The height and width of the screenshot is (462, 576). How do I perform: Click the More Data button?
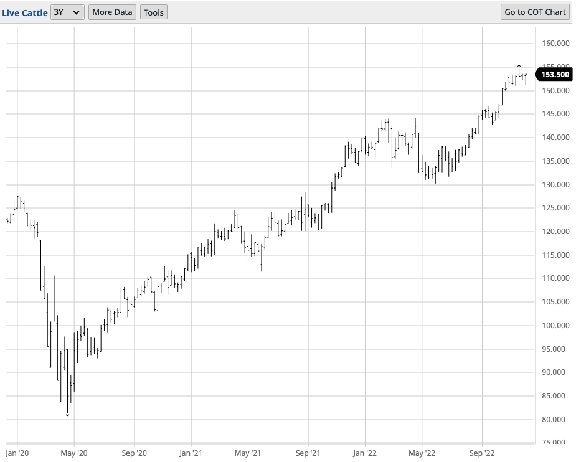point(112,12)
